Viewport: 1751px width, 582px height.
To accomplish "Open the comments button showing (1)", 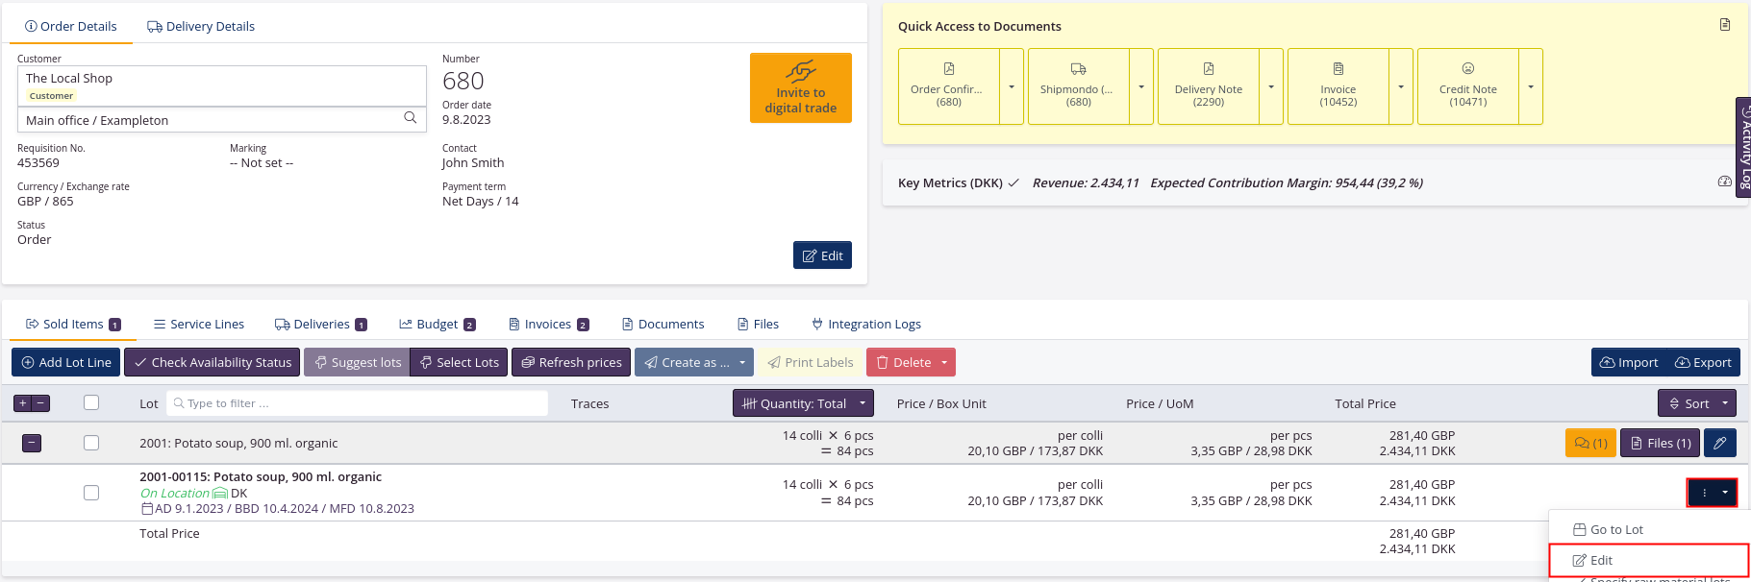I will pos(1590,443).
